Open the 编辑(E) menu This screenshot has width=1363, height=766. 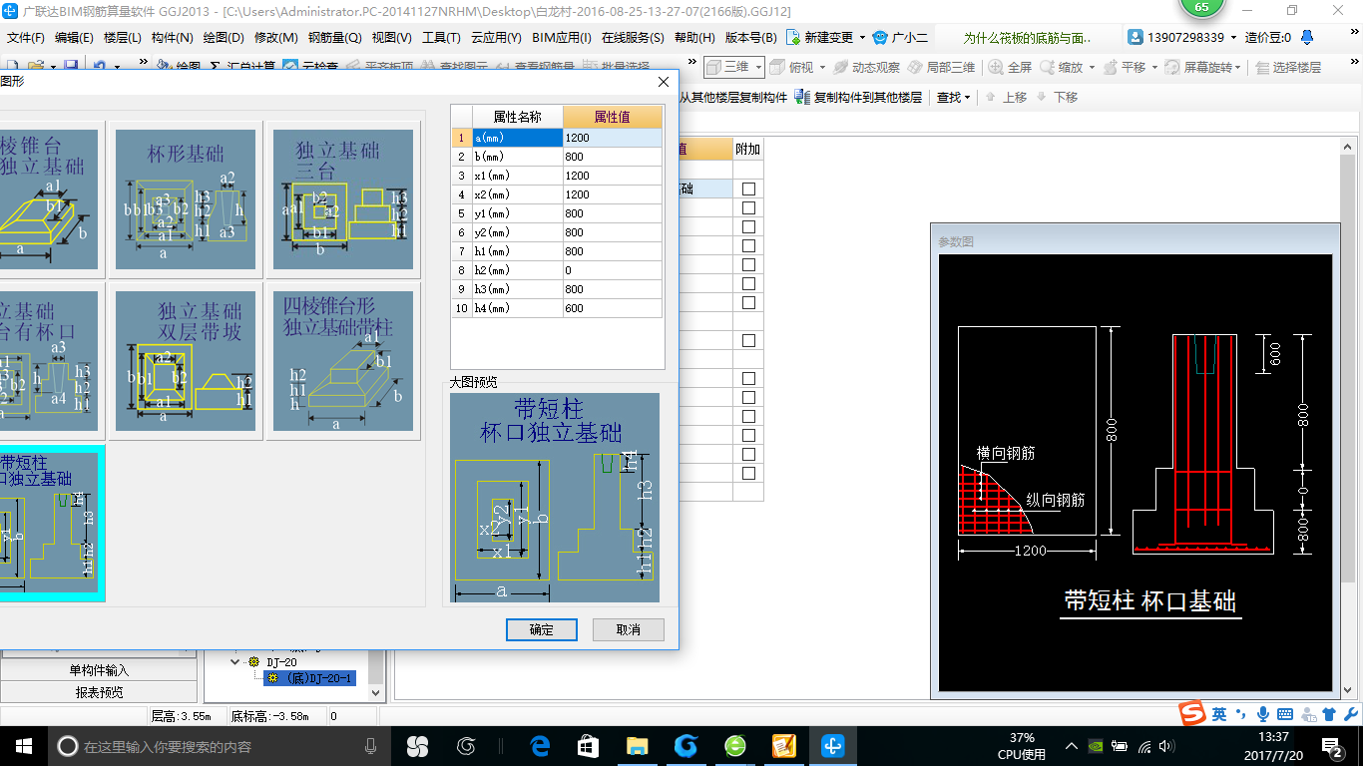(74, 37)
